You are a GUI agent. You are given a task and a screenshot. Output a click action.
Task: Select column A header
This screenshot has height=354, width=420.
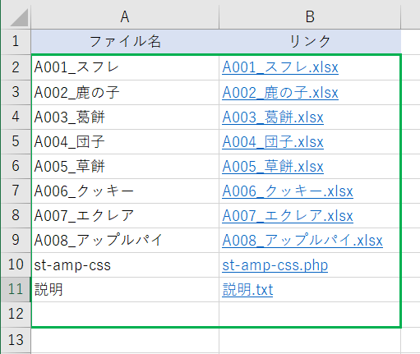click(x=125, y=17)
